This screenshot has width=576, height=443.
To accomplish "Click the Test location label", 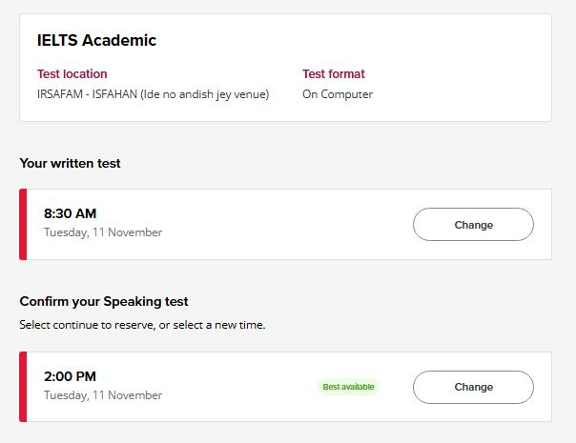I will pos(72,73).
